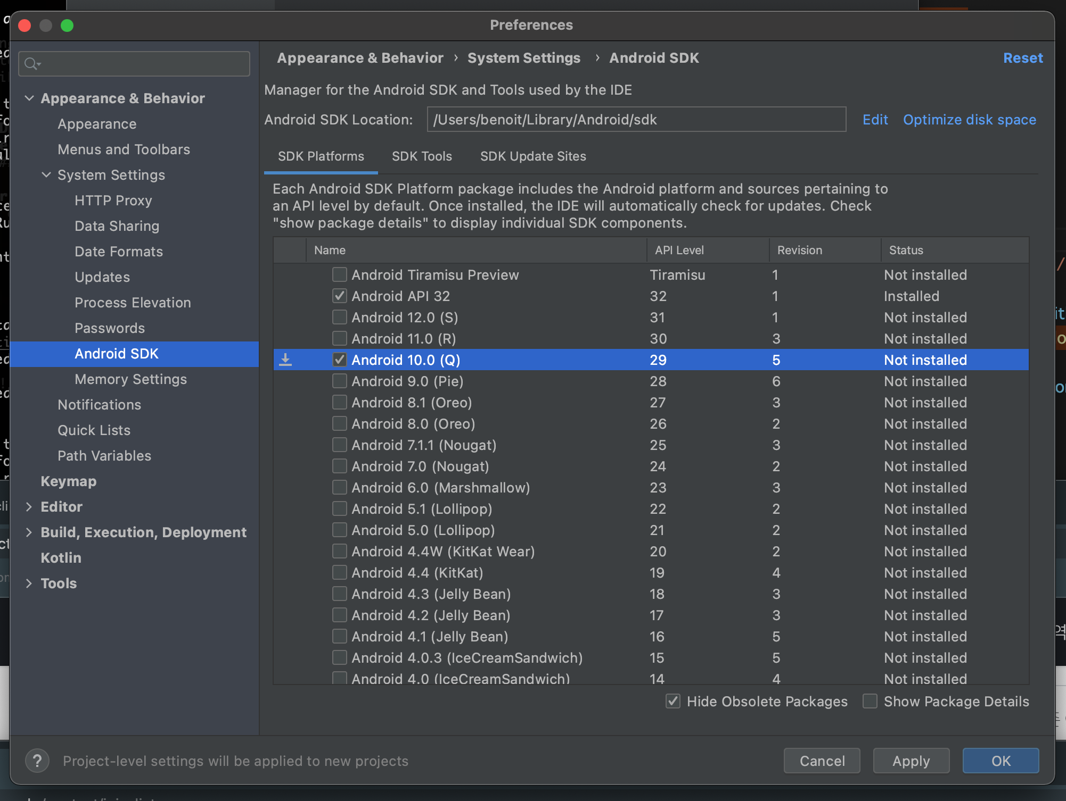Expand the Editor settings section
Viewport: 1066px width, 801px height.
pos(29,507)
